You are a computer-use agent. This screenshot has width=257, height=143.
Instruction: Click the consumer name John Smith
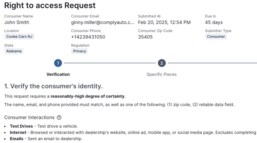click(x=17, y=22)
